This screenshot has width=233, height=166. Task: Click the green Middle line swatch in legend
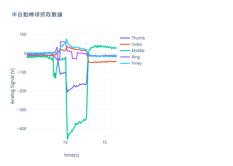[125, 51]
